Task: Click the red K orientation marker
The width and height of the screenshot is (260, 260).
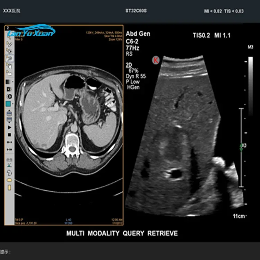Action: click(x=156, y=60)
